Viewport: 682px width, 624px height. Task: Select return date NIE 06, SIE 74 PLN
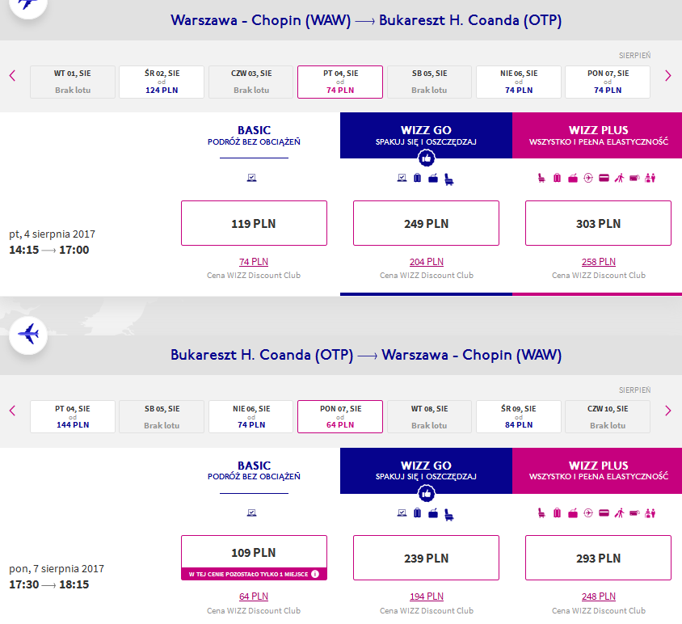click(x=251, y=416)
